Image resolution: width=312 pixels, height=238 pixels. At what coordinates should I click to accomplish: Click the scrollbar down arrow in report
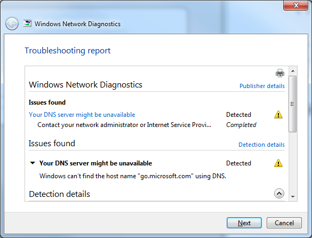(x=293, y=196)
